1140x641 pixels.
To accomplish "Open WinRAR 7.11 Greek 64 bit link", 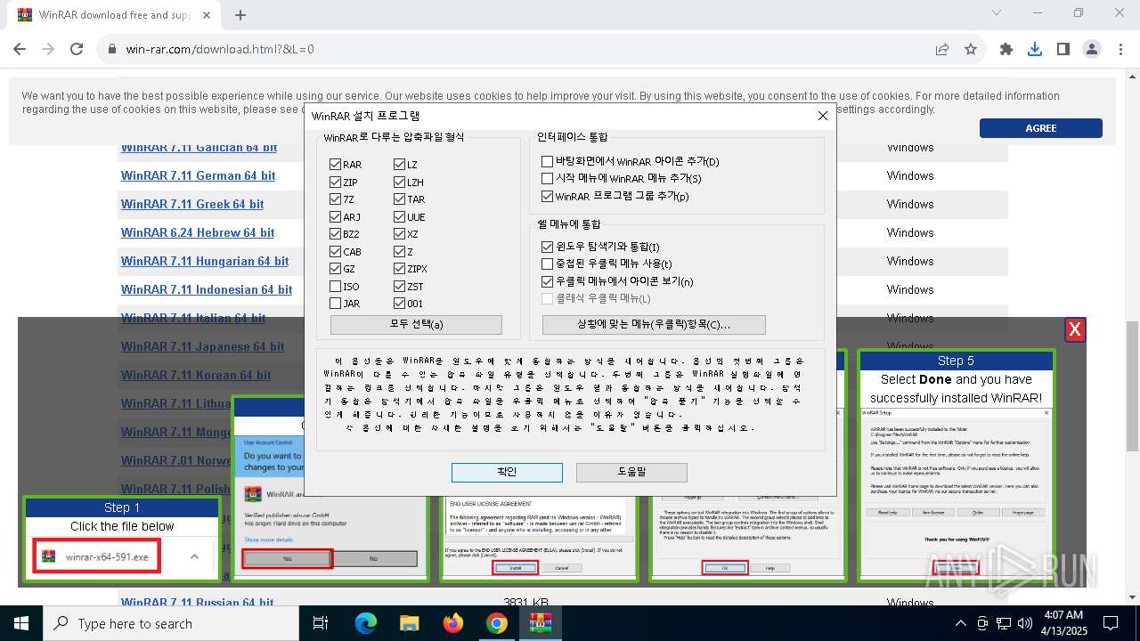I will (x=192, y=204).
